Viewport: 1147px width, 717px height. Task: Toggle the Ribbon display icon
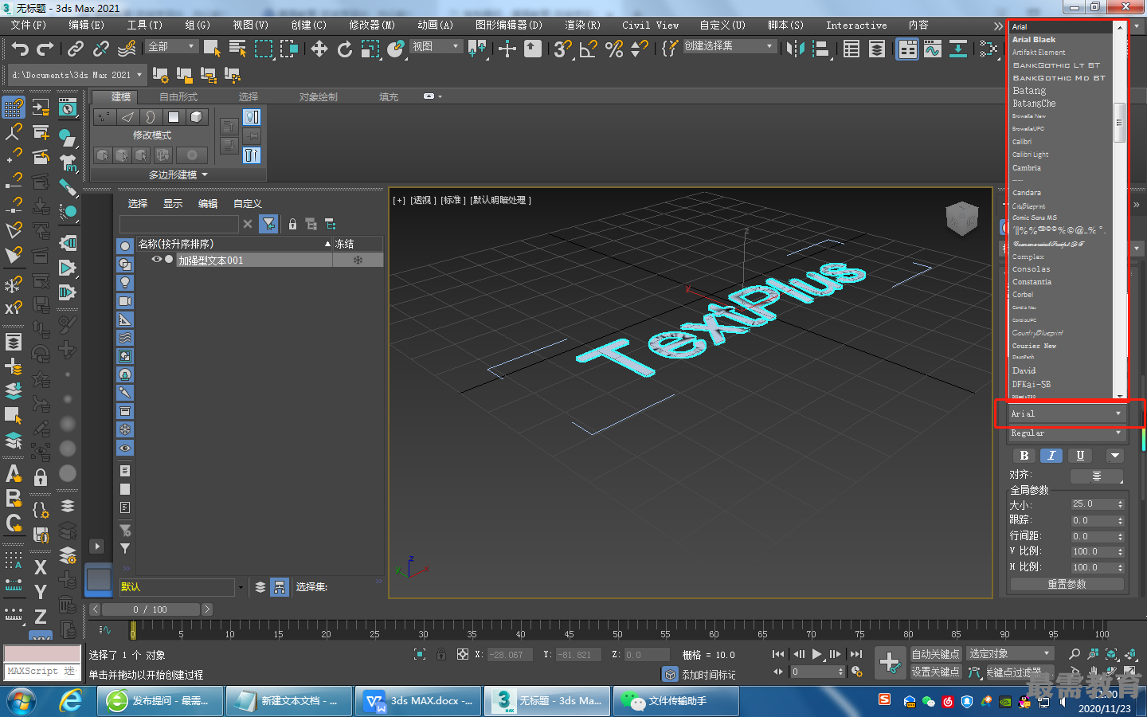[x=907, y=49]
